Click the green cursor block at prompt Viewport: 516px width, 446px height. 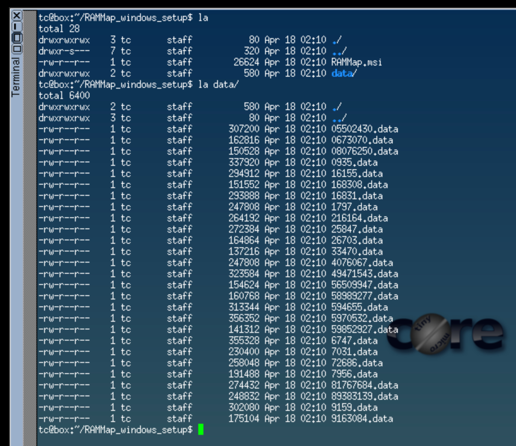click(201, 430)
